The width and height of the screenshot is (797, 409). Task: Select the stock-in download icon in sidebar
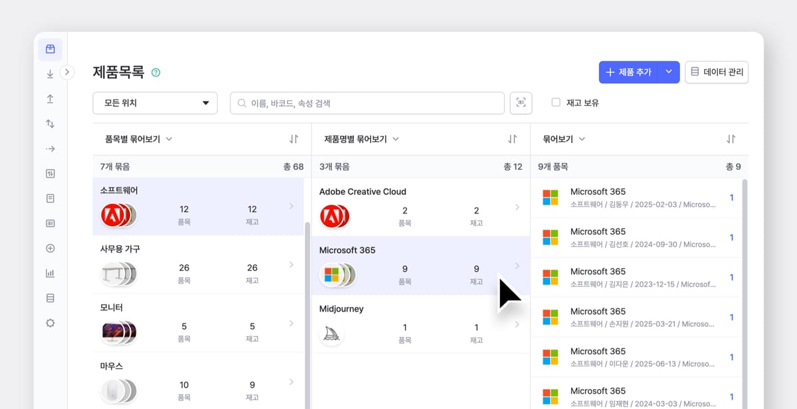[x=50, y=74]
